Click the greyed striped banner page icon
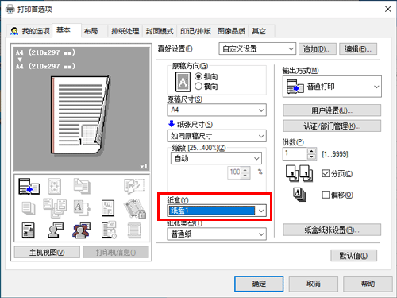 (x=134, y=230)
